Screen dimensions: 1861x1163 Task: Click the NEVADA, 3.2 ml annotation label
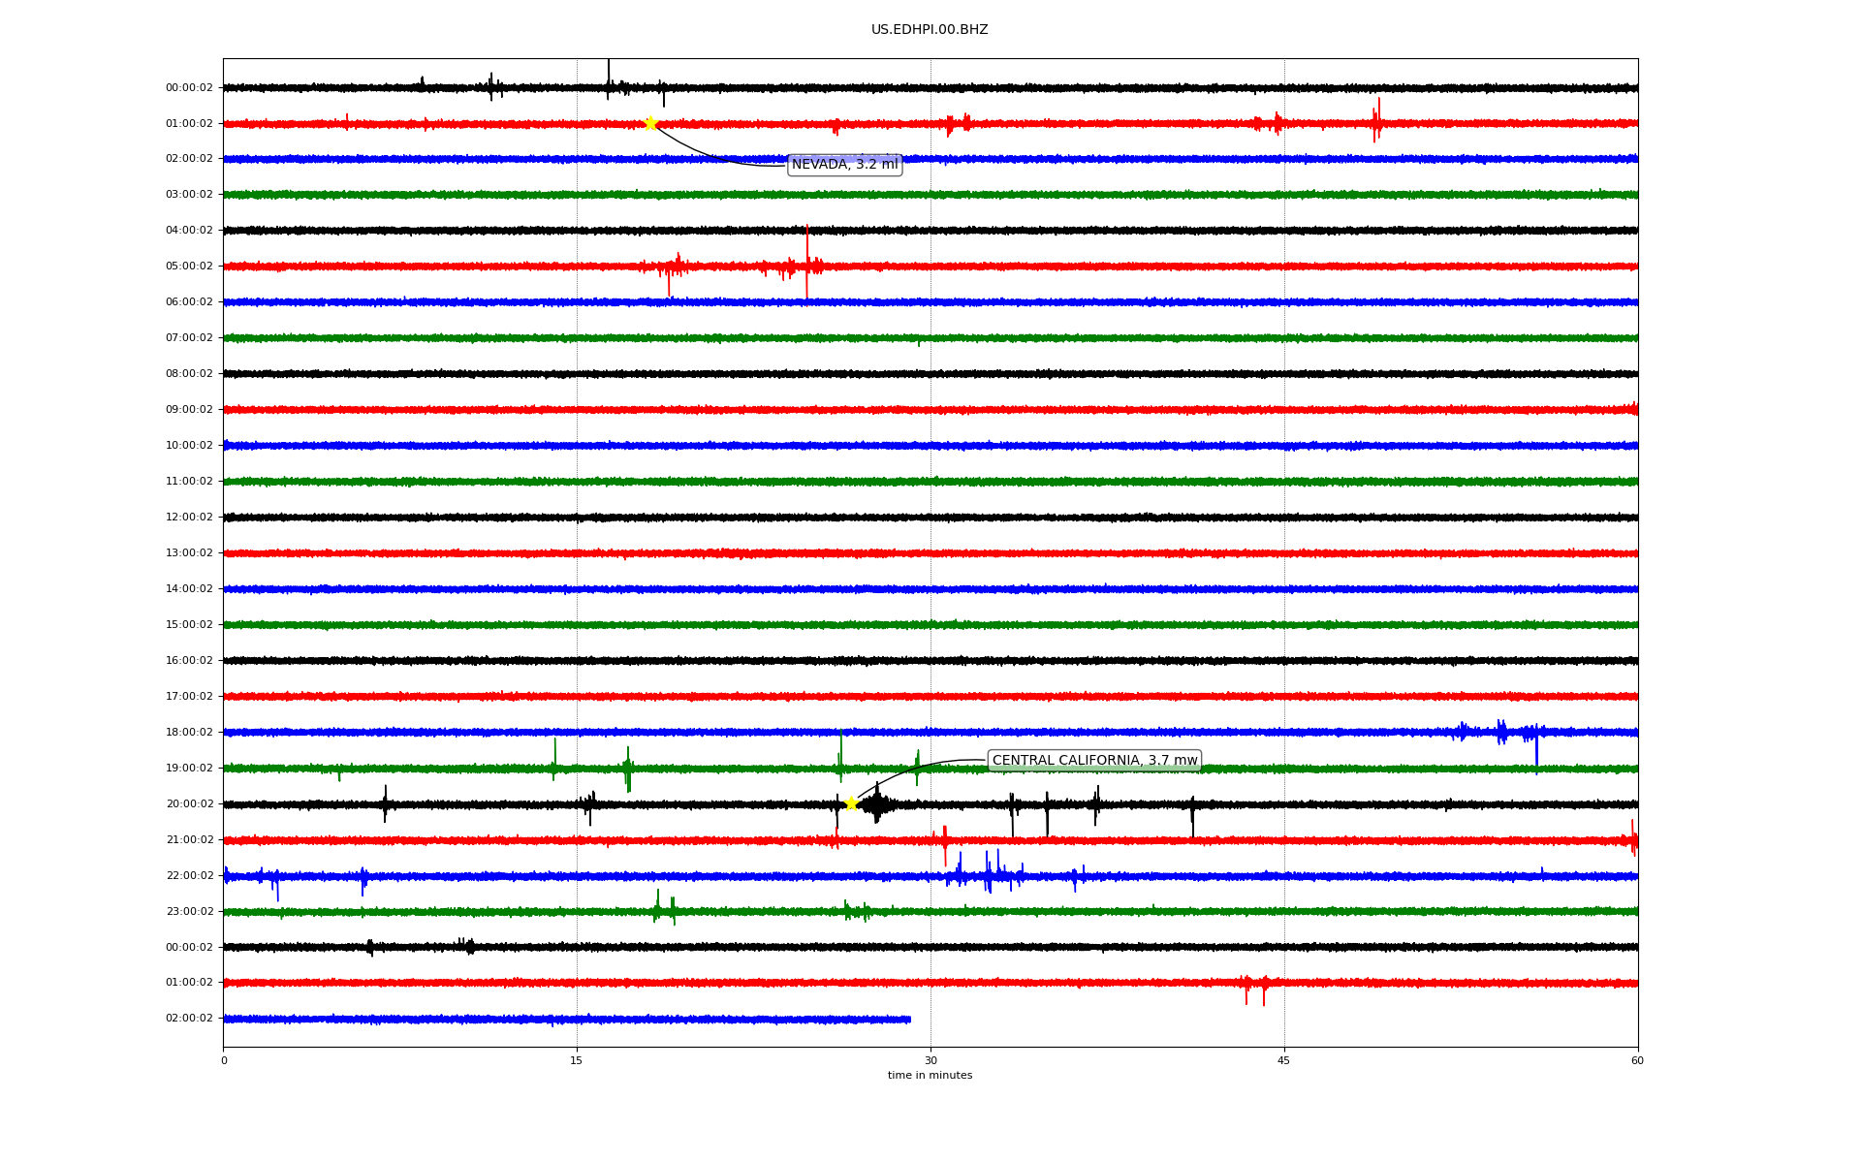[845, 165]
